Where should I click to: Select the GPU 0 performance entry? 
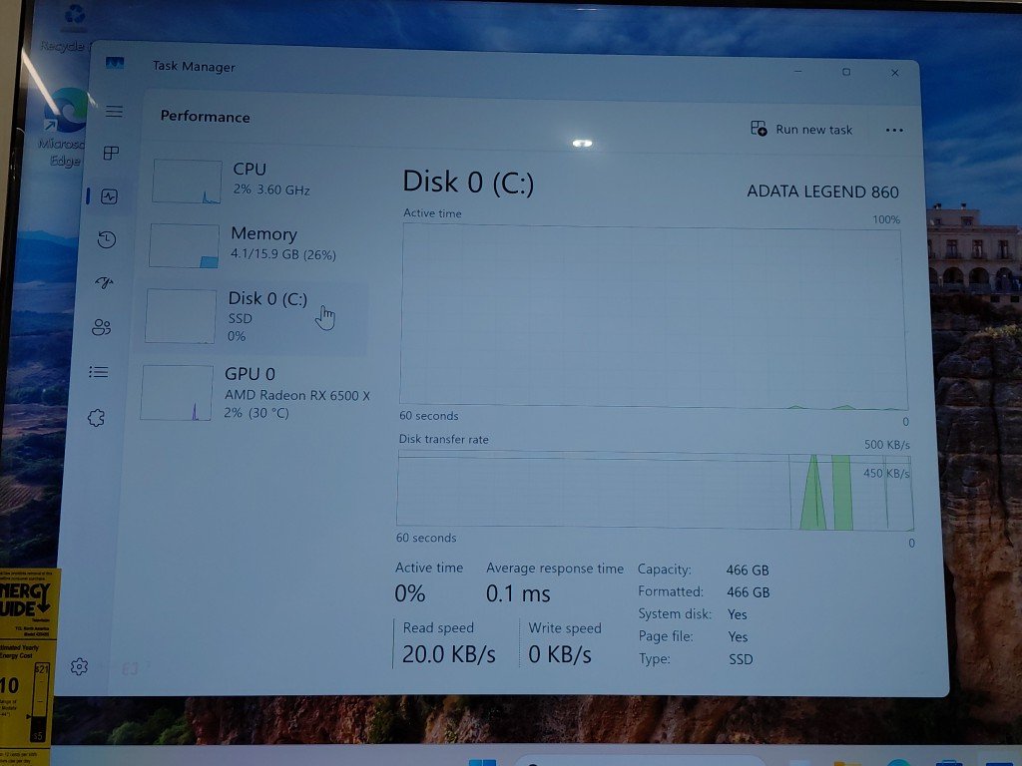254,392
